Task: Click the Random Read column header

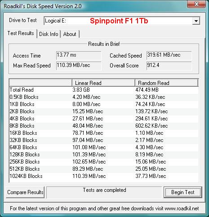Action: pyautogui.click(x=167, y=83)
